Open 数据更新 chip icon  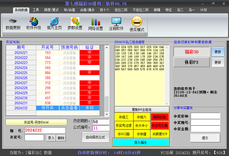pos(13,21)
